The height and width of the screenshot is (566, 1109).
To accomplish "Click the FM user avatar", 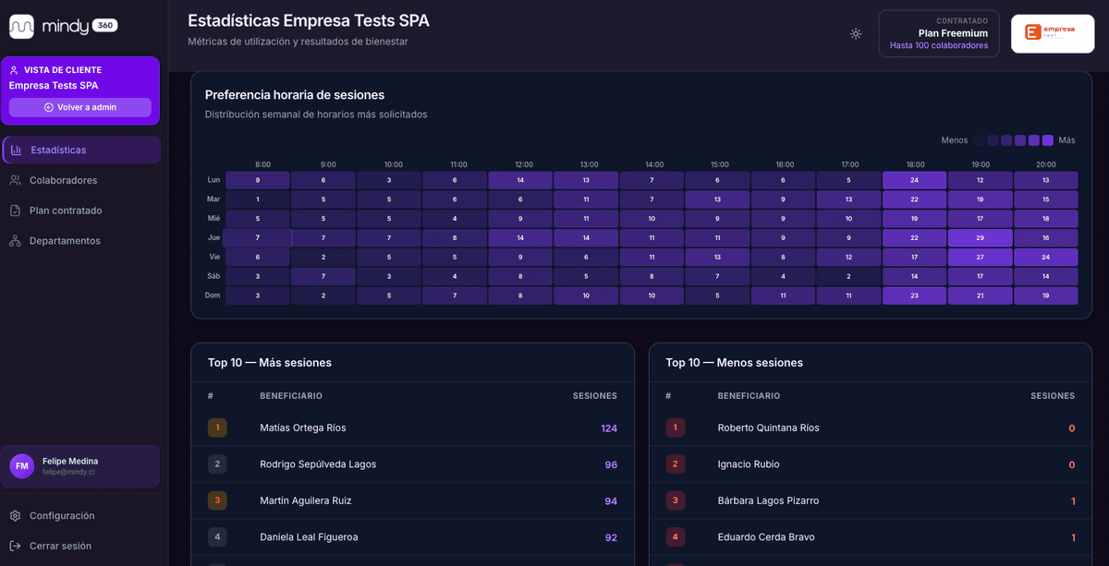I will pos(22,466).
